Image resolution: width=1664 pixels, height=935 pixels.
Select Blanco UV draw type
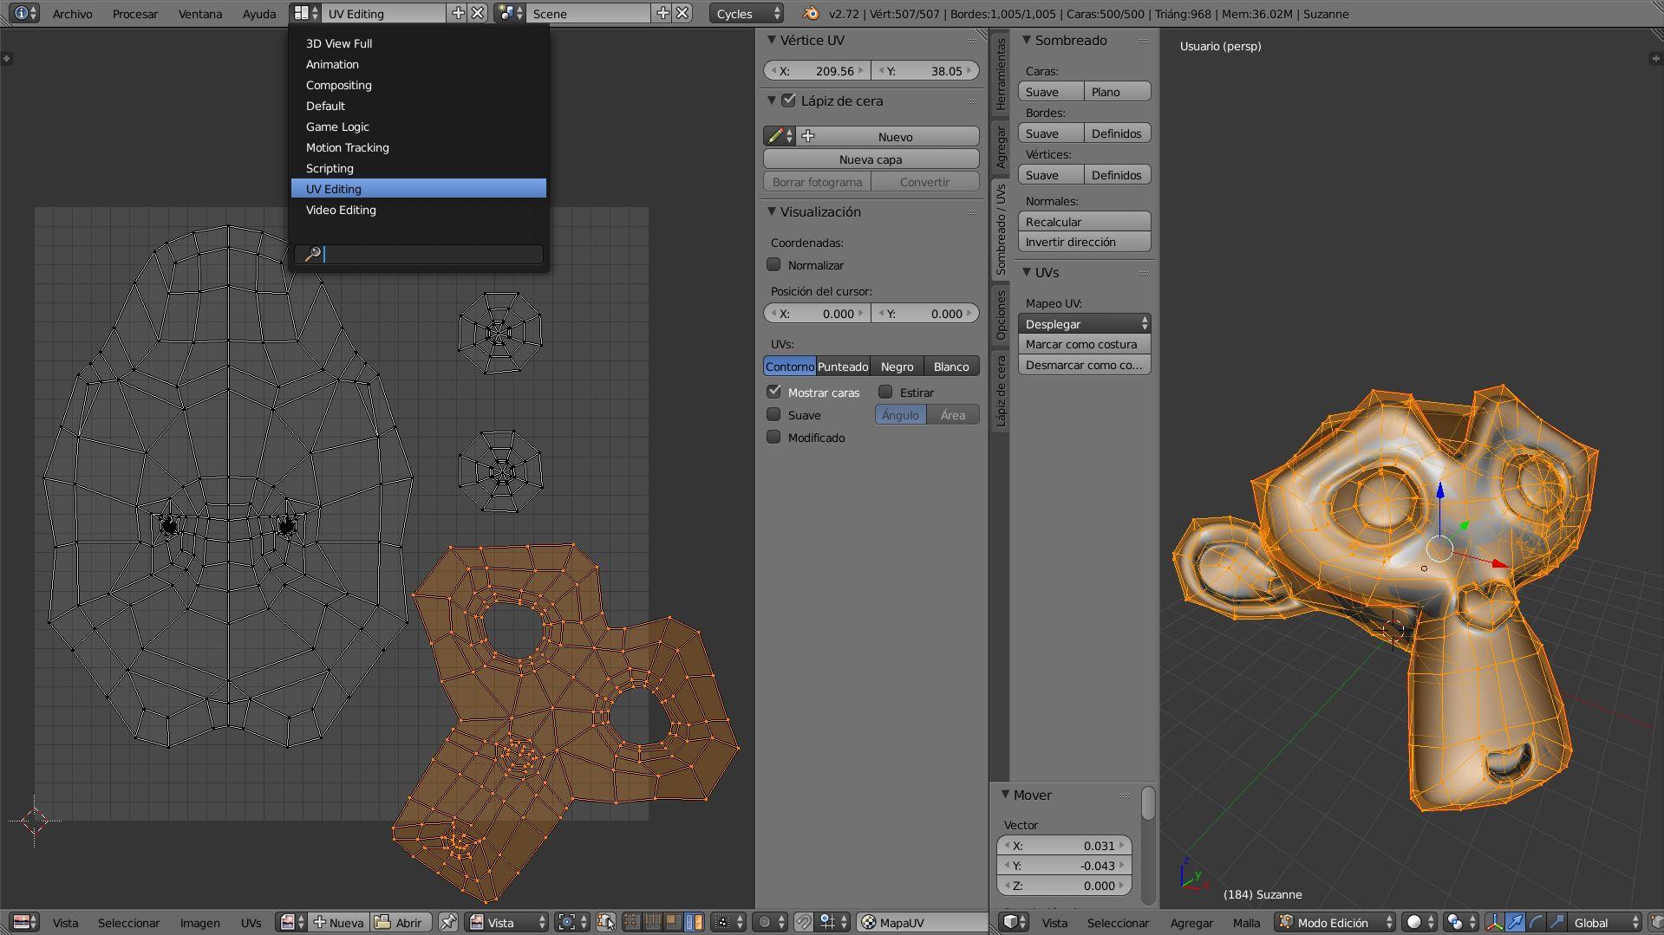951,366
